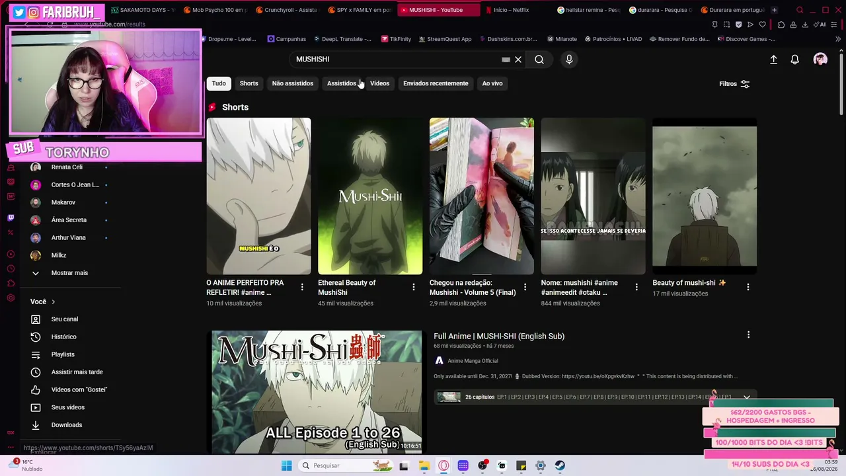This screenshot has height=476, width=846.
Task: Open the "Ethereal Beauty of MushiShi" short thumbnail
Action: coord(370,196)
